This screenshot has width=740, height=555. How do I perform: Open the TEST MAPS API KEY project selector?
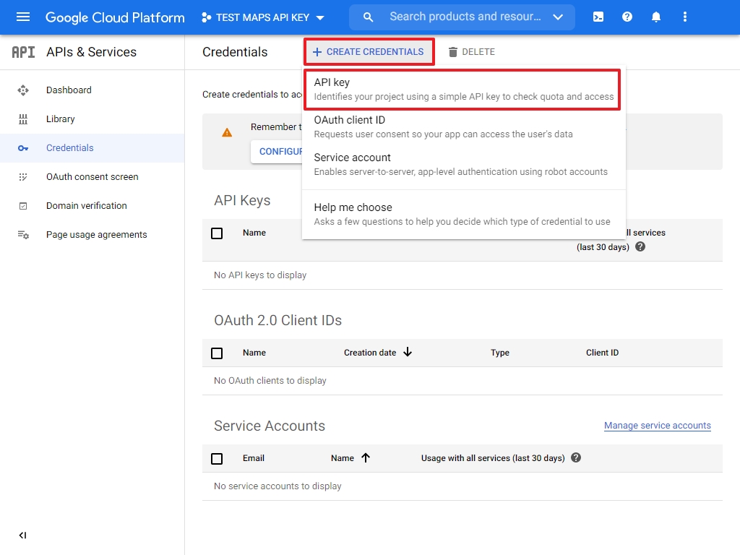[263, 17]
